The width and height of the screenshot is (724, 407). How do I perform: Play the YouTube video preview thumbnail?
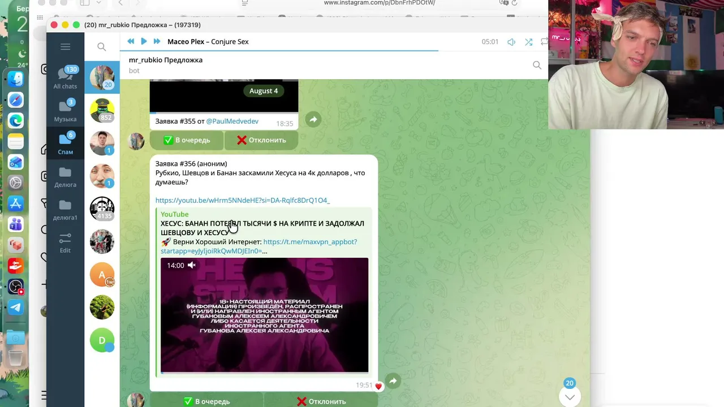(x=264, y=315)
